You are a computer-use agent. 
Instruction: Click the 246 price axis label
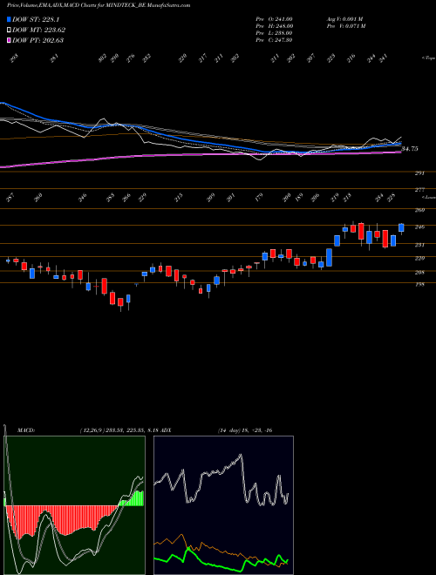(x=419, y=227)
